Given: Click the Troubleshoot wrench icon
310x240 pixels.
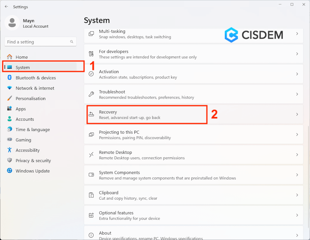Looking at the screenshot, I should (91, 94).
